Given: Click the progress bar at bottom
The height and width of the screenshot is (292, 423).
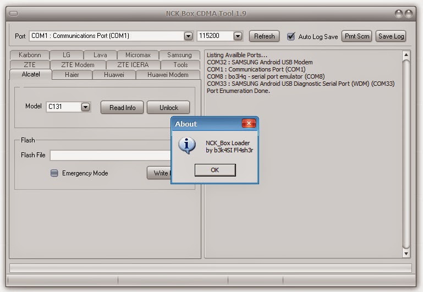Looking at the screenshot, I should 211,268.
